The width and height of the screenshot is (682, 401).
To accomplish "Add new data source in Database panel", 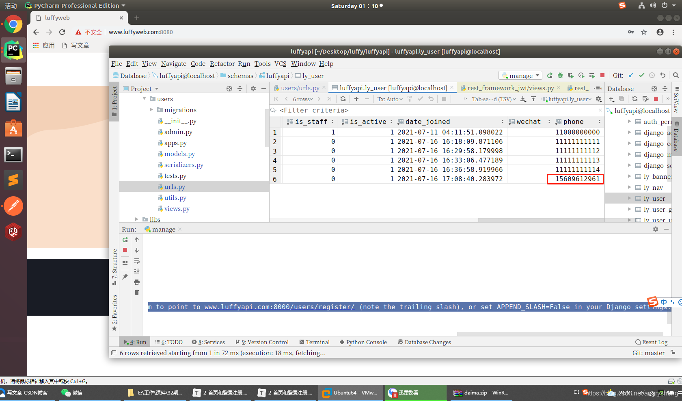I will pos(611,99).
